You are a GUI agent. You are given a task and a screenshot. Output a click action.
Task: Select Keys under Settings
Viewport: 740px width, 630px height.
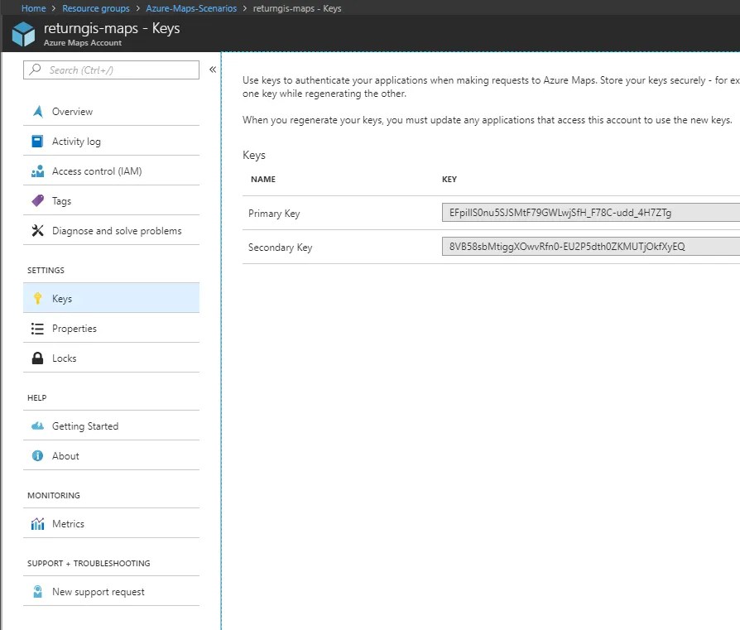112,298
